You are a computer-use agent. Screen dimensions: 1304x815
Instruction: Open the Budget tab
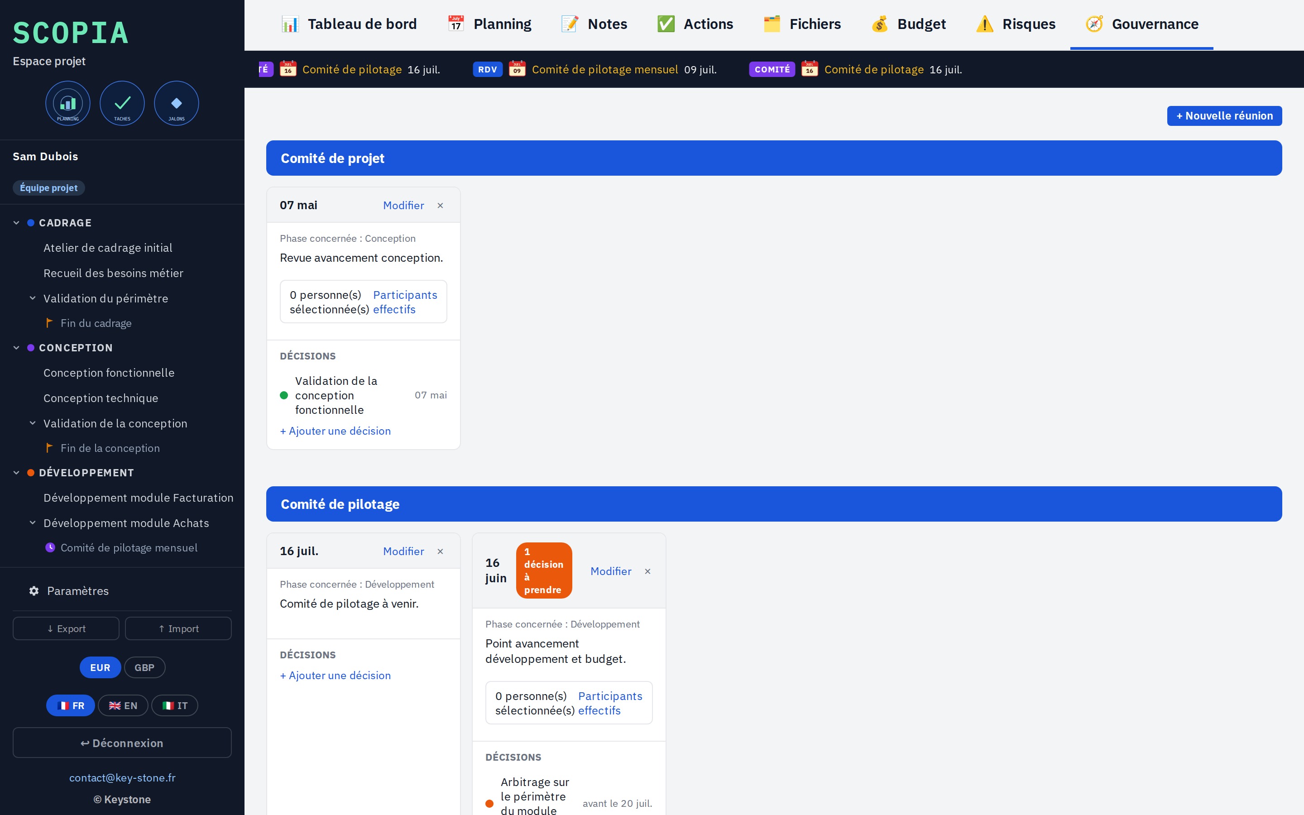[x=908, y=24]
